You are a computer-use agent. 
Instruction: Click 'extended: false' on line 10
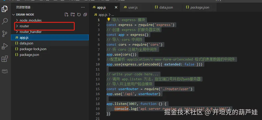[x=179, y=64]
